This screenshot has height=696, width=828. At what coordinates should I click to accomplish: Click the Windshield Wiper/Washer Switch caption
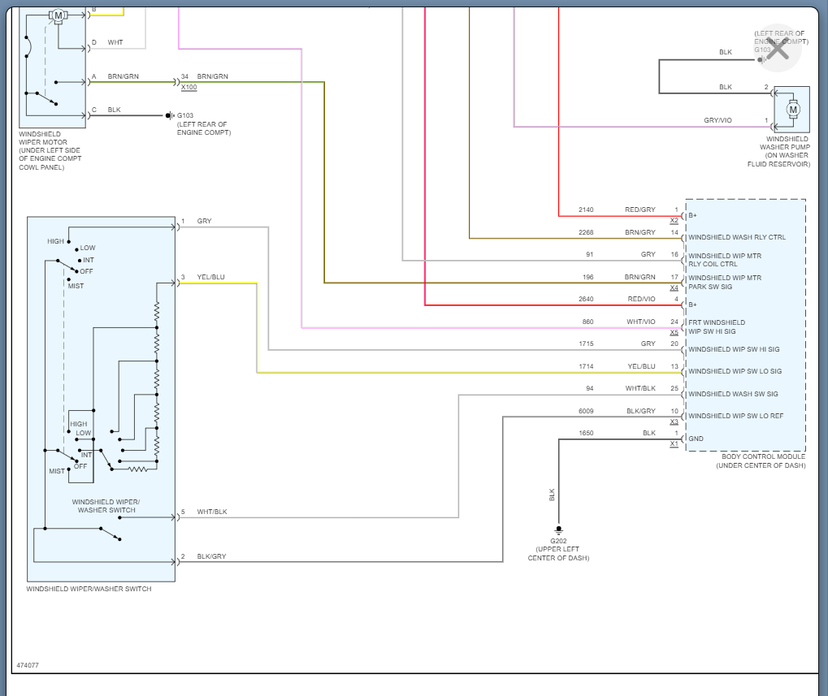pyautogui.click(x=89, y=589)
